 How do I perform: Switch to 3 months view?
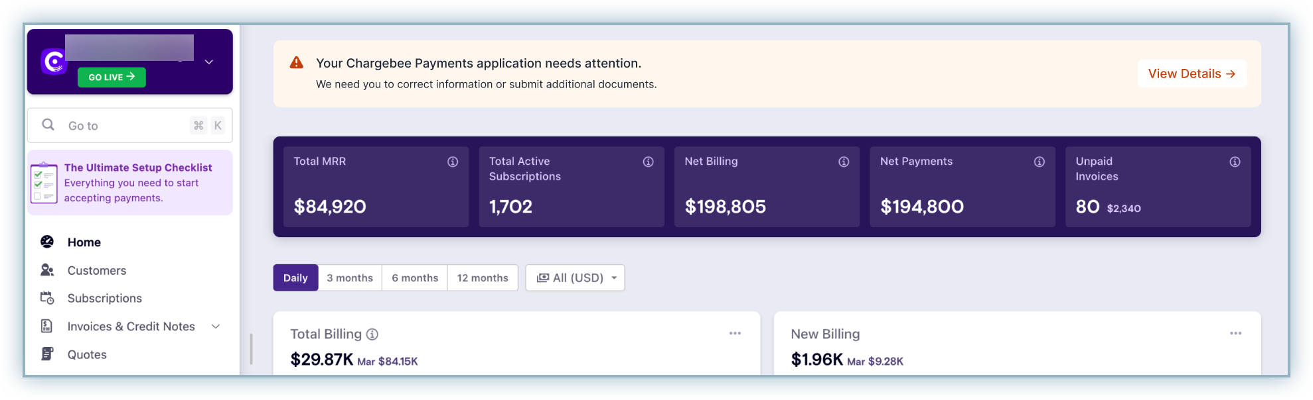coord(350,278)
